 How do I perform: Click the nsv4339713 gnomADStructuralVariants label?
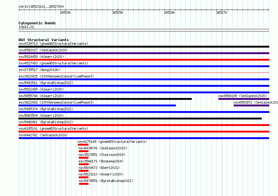(x=53, y=44)
